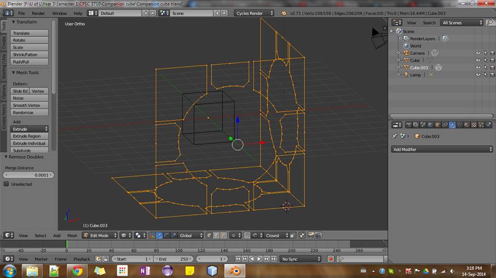Click the Shrink/Fatten button
Image resolution: width=496 pixels, height=278 pixels.
(x=29, y=55)
